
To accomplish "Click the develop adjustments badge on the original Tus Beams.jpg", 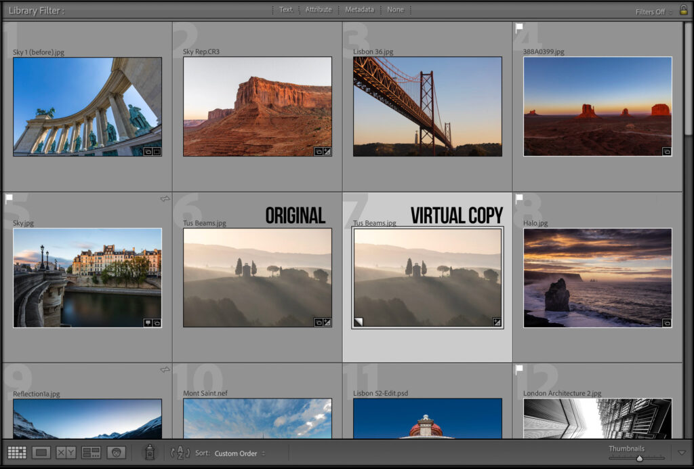I will [x=327, y=322].
